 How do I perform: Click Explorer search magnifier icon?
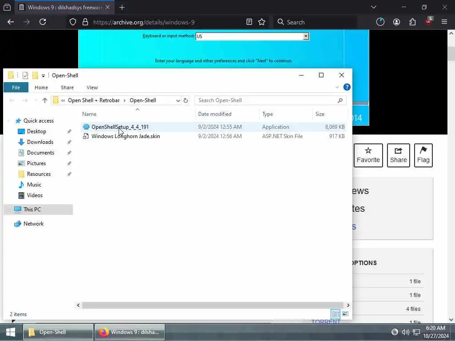pyautogui.click(x=340, y=100)
